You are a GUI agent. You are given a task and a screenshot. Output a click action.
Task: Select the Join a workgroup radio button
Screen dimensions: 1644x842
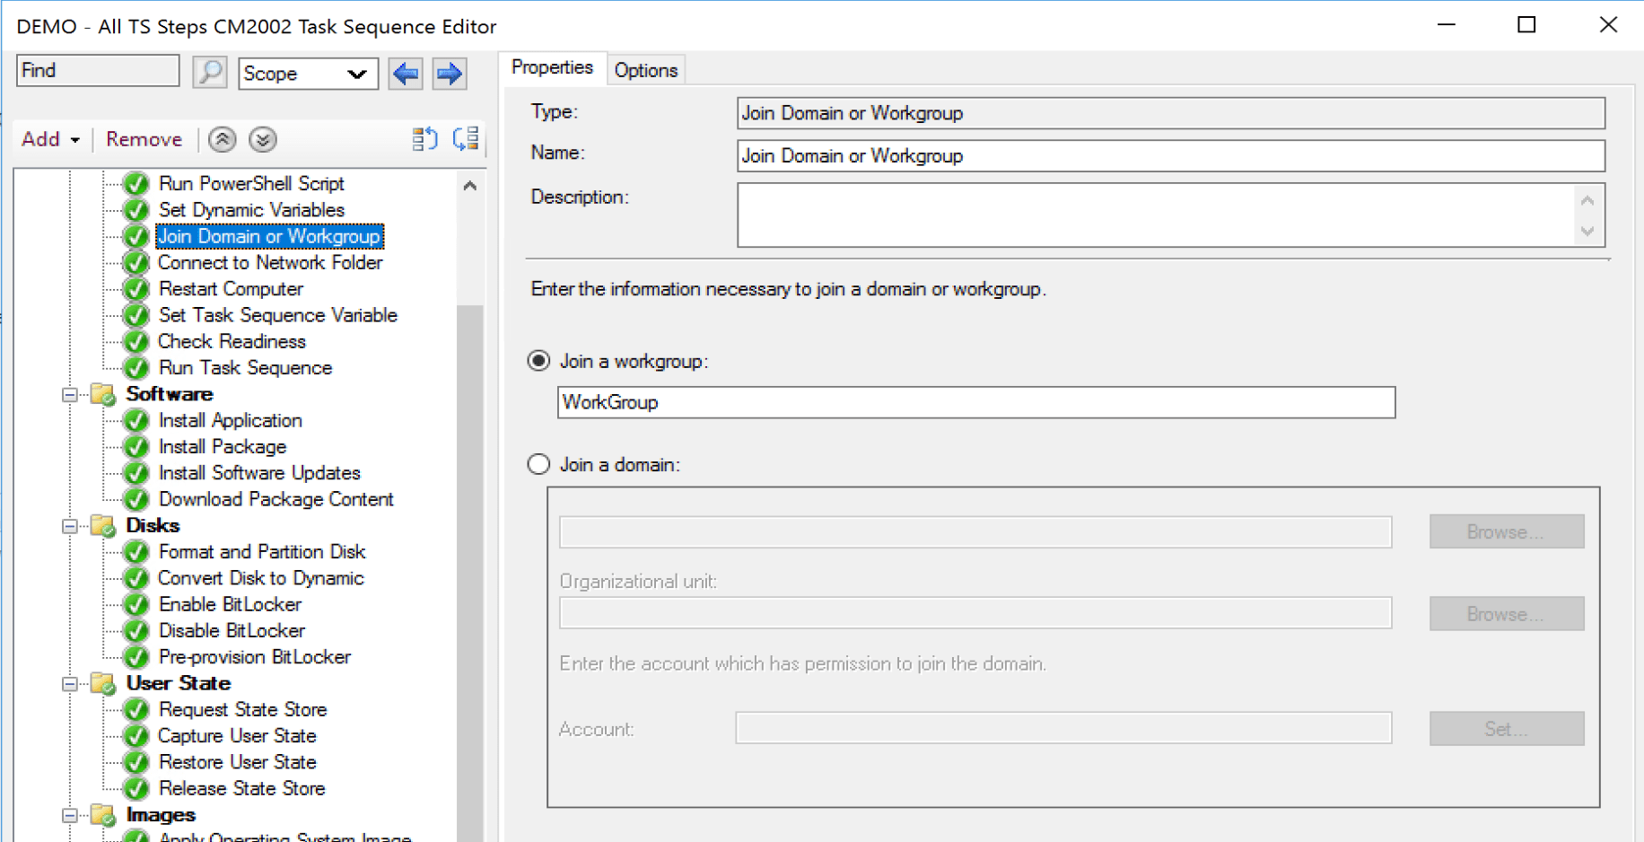click(538, 360)
